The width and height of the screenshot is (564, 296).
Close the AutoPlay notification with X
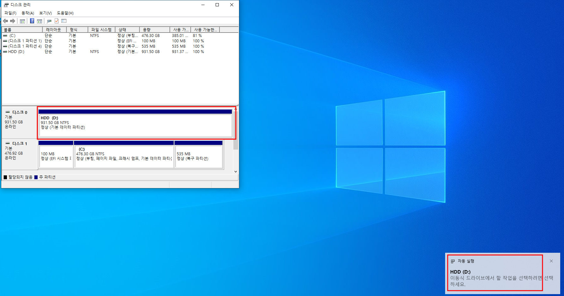click(x=551, y=261)
